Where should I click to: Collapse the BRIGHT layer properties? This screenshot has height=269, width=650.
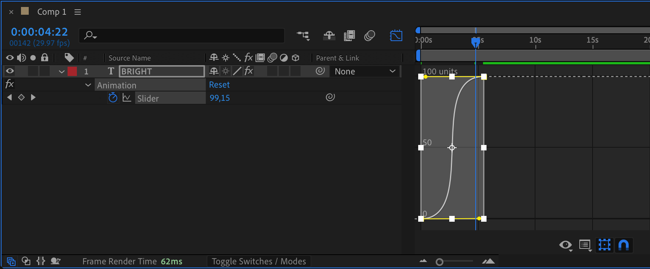pyautogui.click(x=61, y=71)
